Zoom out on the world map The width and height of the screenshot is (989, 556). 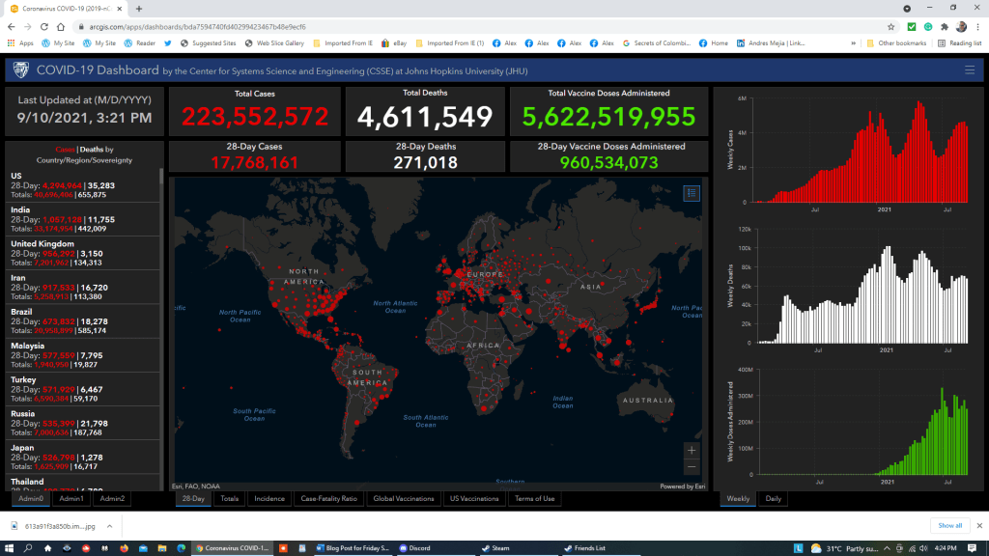691,467
